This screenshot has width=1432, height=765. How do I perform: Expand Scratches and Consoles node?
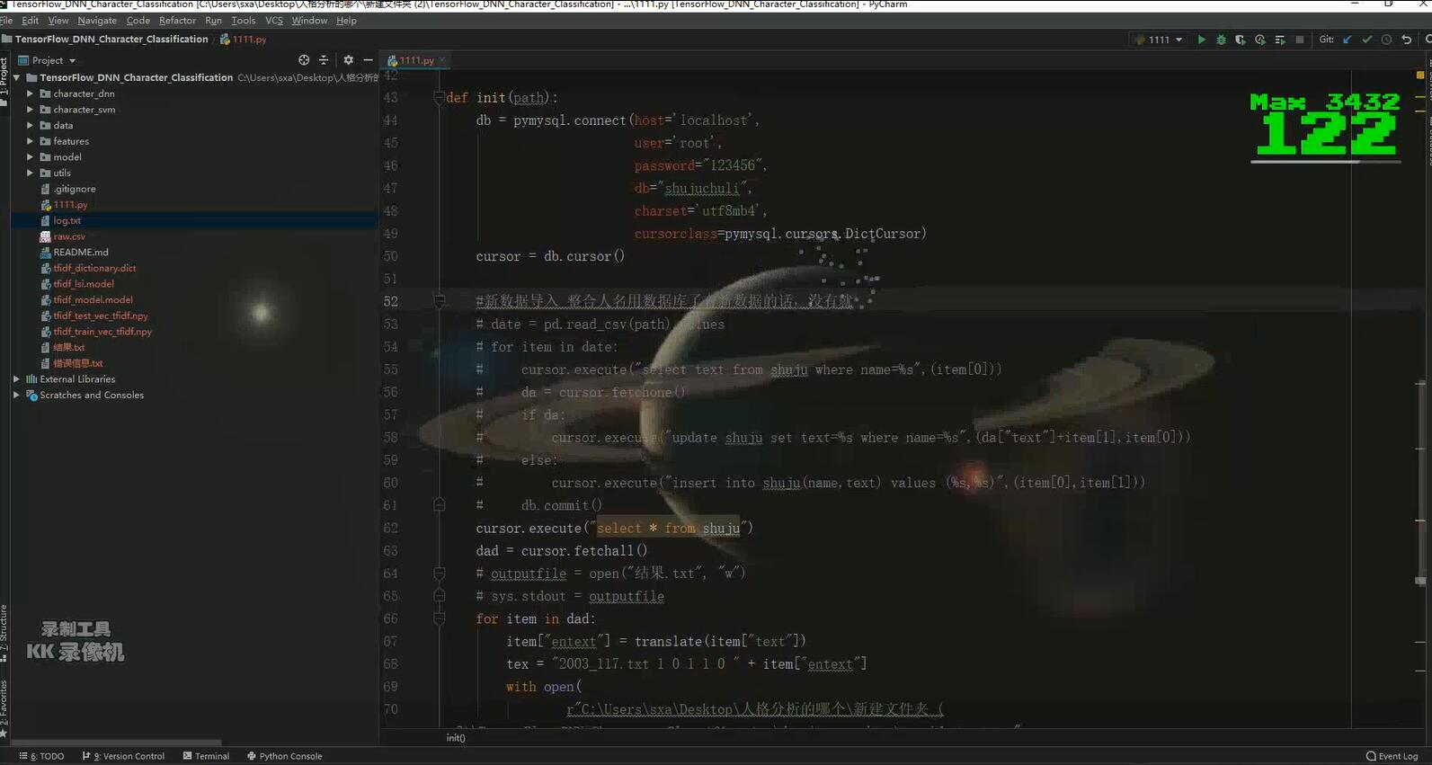(x=17, y=395)
